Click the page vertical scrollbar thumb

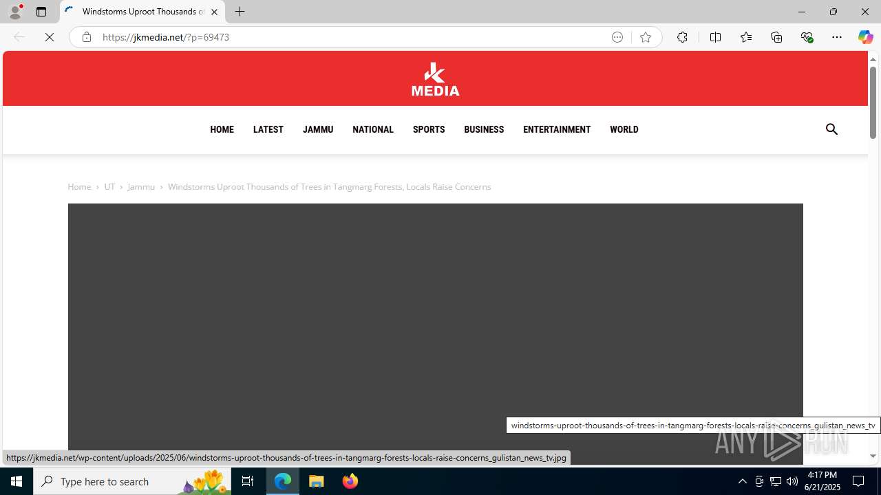[873, 102]
